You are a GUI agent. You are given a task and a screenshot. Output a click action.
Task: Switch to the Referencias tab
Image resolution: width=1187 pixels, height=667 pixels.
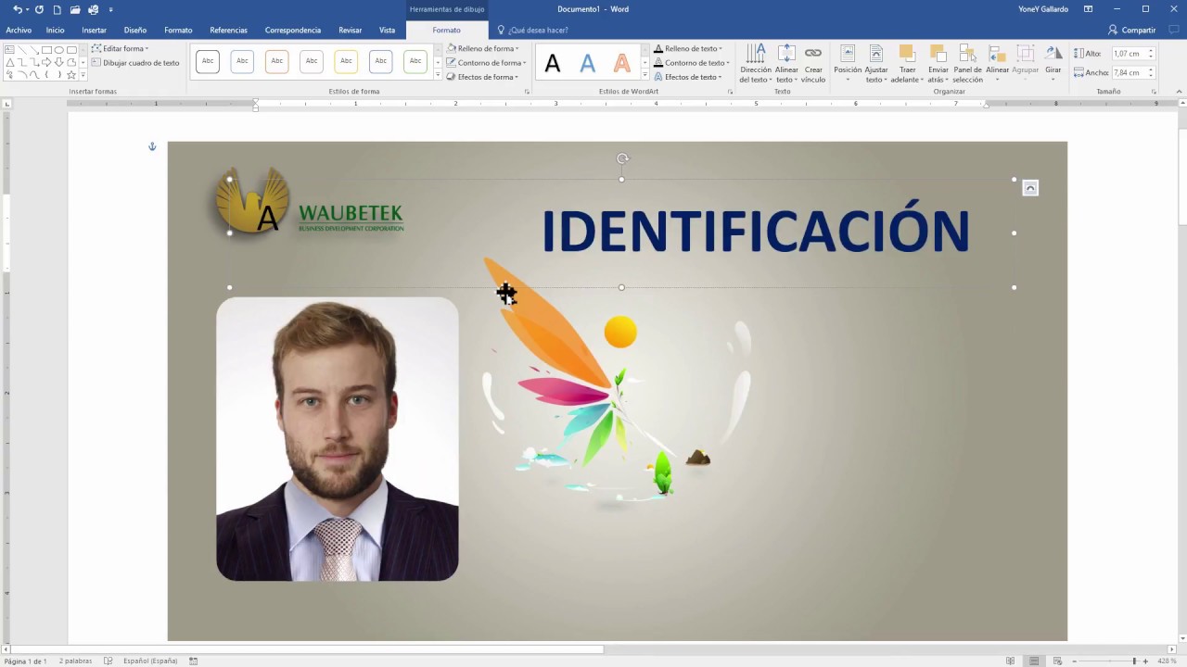point(228,30)
